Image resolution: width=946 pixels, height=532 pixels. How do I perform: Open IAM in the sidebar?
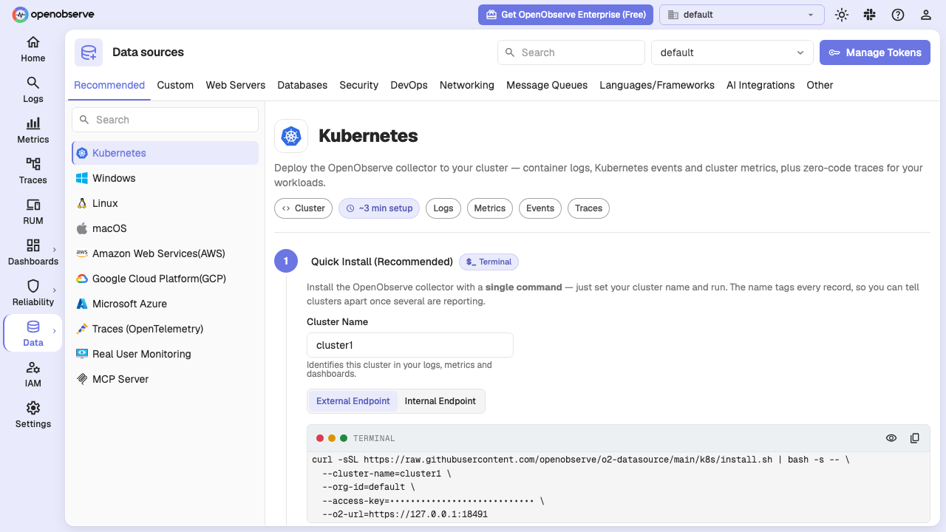pyautogui.click(x=33, y=374)
